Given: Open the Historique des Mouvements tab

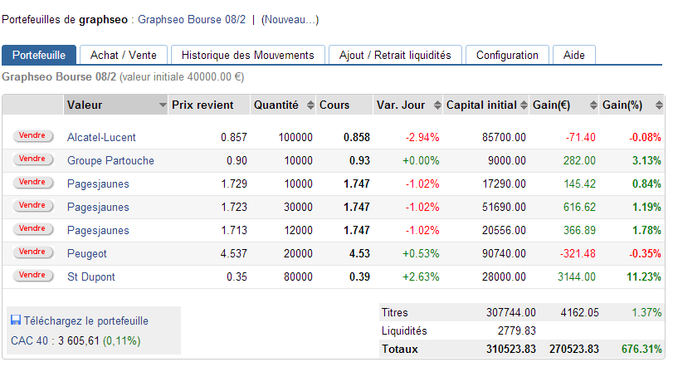Looking at the screenshot, I should 247,55.
